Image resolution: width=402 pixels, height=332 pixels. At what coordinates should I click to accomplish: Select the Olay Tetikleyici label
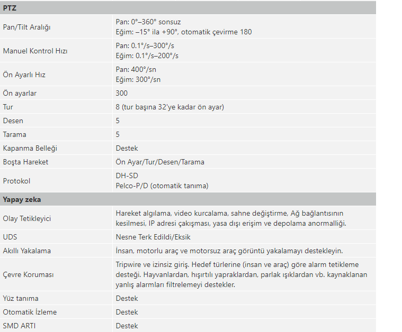tap(27, 218)
